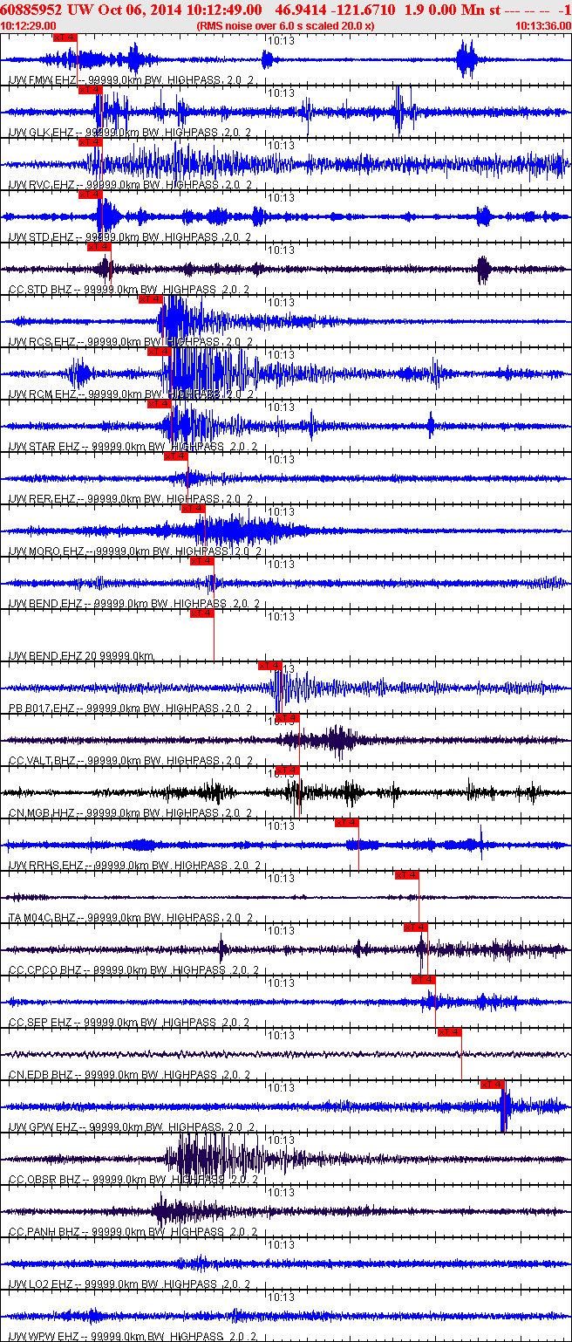Select the UW.MORO.EHZ station label
The width and height of the screenshot is (572, 1342).
point(134,551)
